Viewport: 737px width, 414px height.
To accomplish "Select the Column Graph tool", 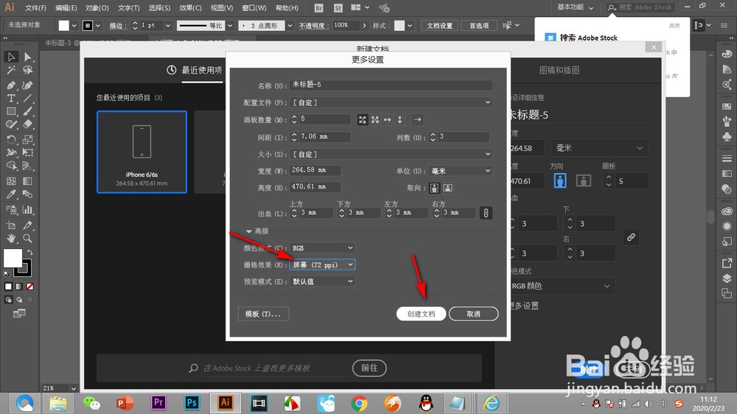I will tap(28, 210).
